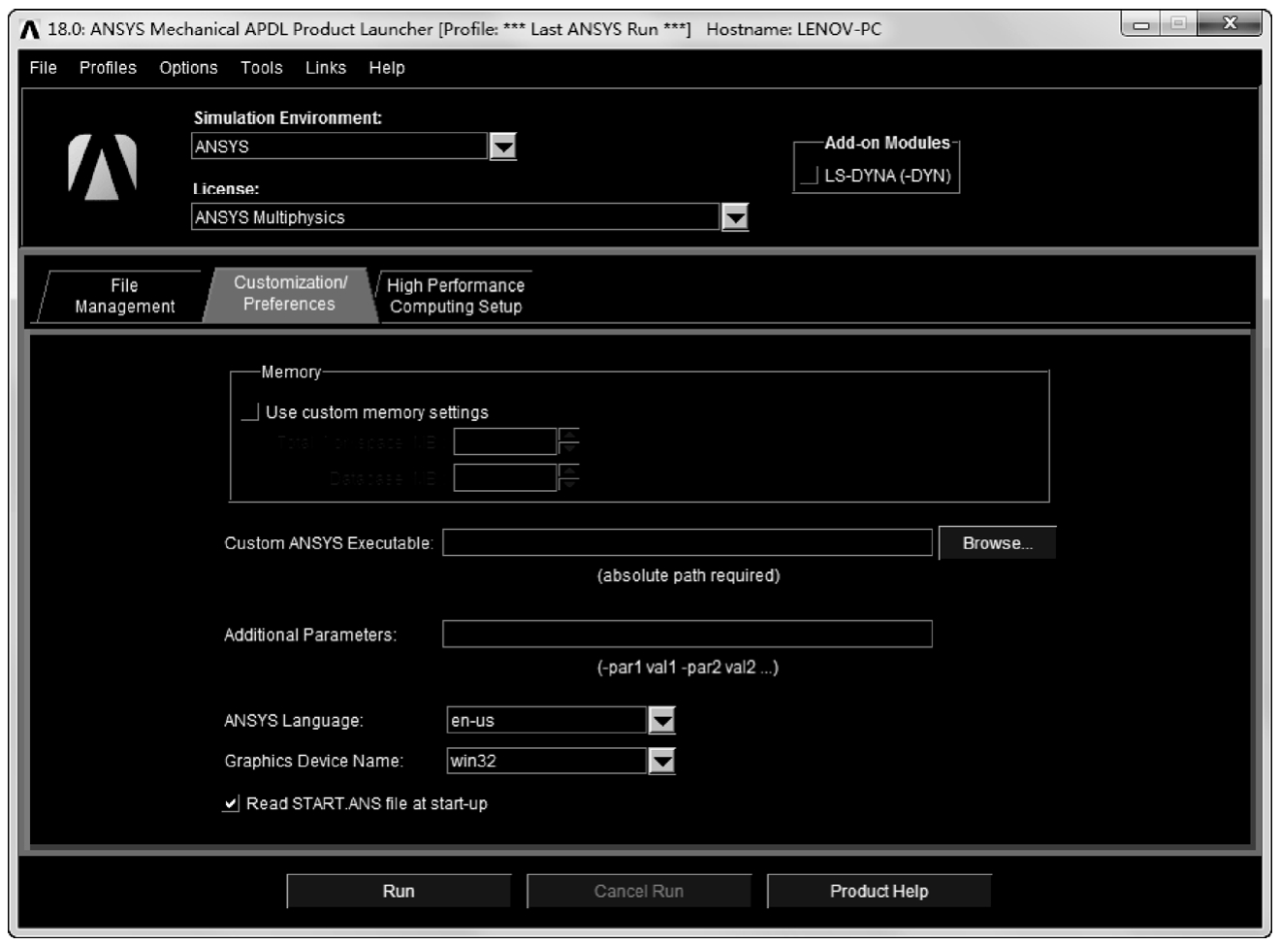
Task: Expand the Graphics Device Name dropdown arrow
Action: point(661,762)
